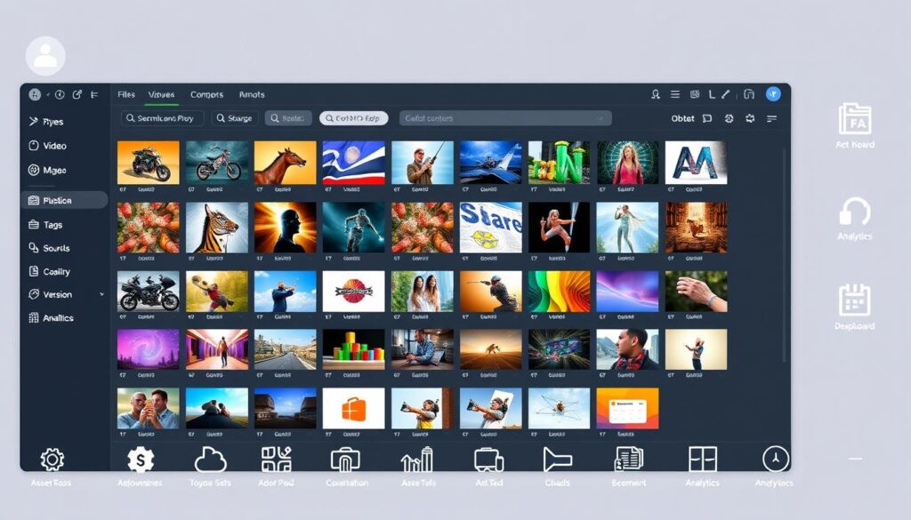Open the headphones Analytics icon on the right

[854, 212]
